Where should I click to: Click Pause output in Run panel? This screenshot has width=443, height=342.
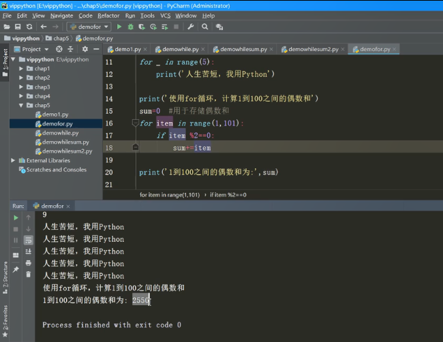pos(16,240)
